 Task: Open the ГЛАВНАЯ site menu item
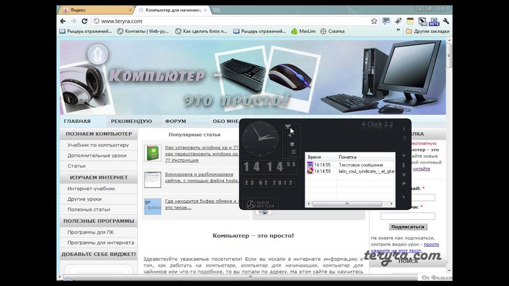tap(77, 121)
